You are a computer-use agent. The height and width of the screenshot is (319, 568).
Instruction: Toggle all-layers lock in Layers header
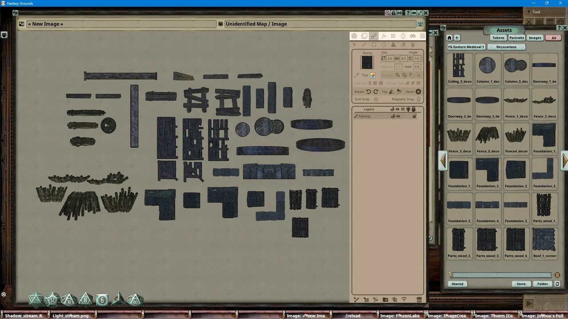point(414,109)
